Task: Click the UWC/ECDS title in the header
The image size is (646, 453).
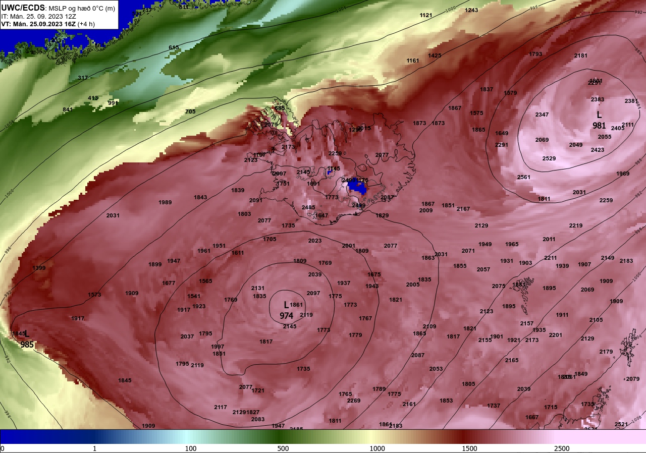Action: (x=23, y=8)
